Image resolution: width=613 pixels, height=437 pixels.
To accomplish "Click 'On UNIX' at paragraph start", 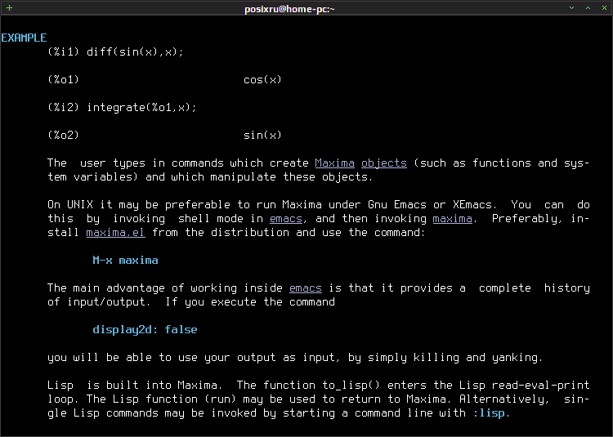I will pyautogui.click(x=70, y=205).
